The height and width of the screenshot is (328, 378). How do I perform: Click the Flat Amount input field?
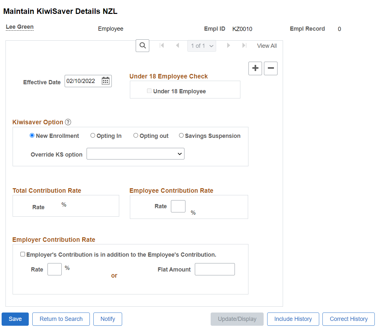[215, 269]
